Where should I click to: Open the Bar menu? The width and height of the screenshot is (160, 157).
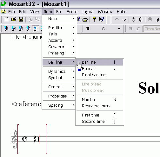(x=59, y=11)
